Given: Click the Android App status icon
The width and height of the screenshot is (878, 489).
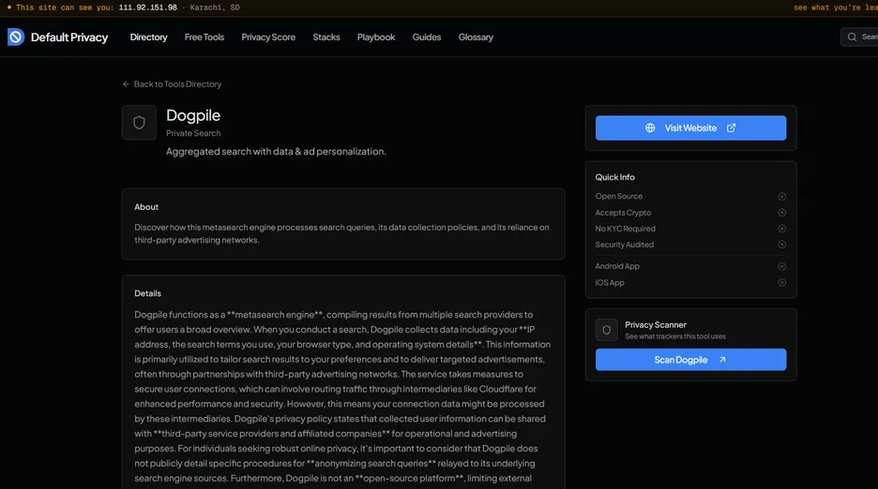Looking at the screenshot, I should click(x=781, y=266).
